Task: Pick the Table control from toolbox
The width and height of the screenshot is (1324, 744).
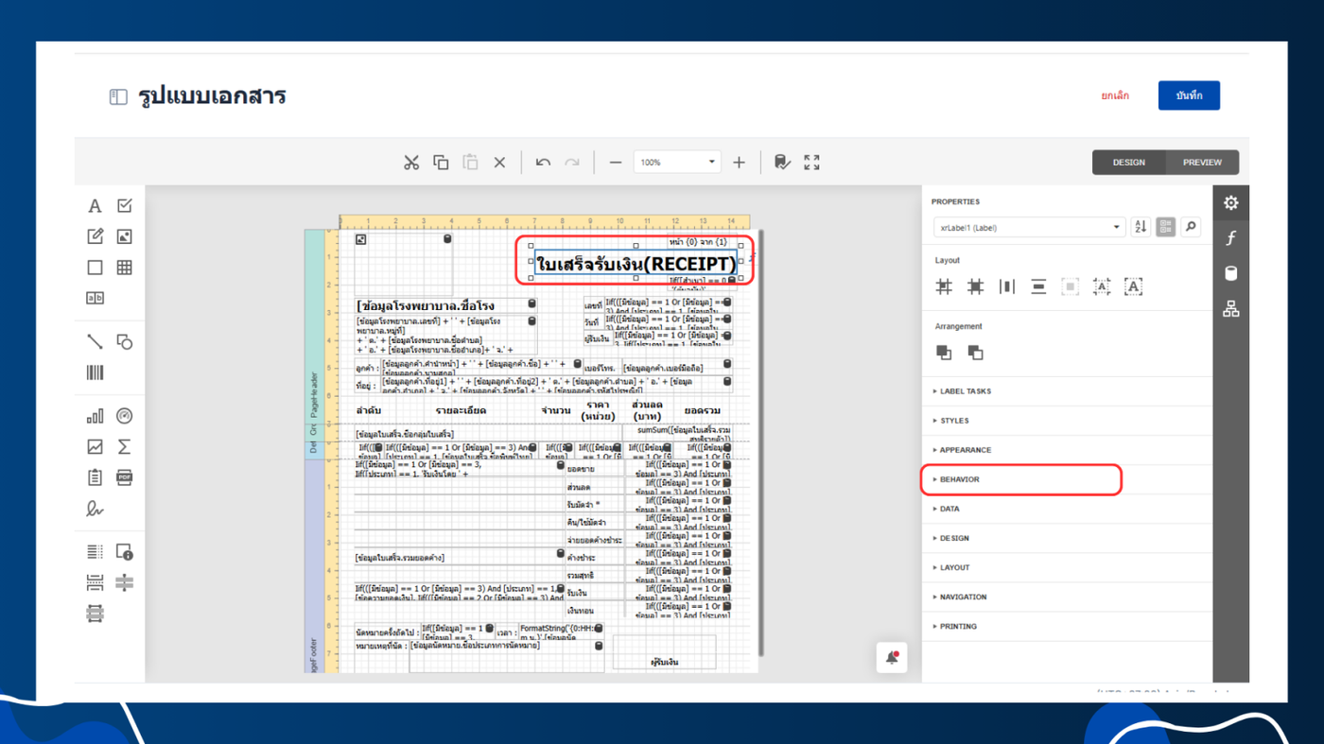Action: [124, 268]
